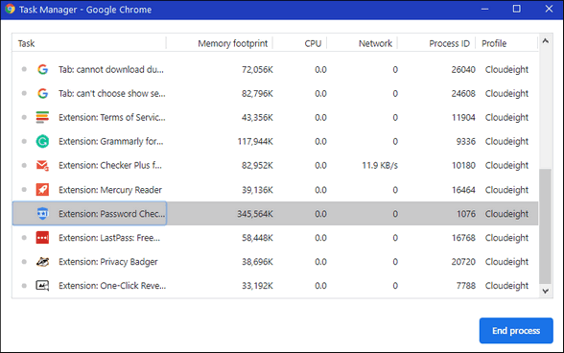
Task: Select 'Extension: Privacy Badger' row
Action: click(x=275, y=262)
